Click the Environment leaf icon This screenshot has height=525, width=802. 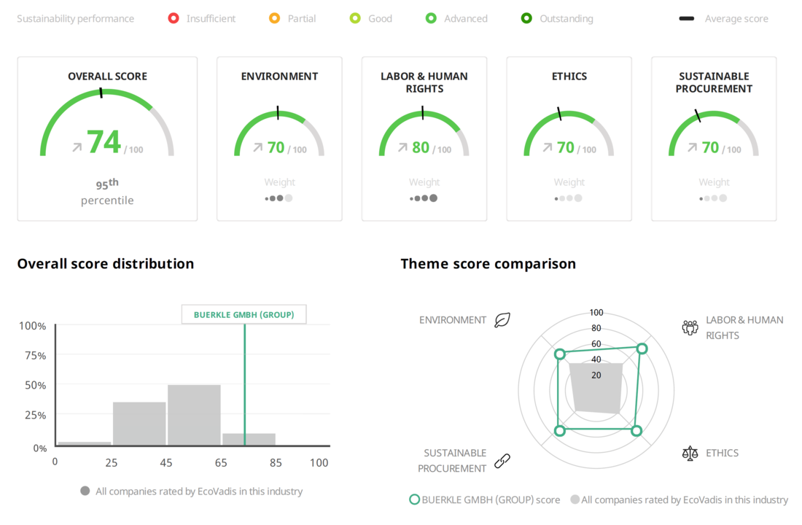pos(502,320)
